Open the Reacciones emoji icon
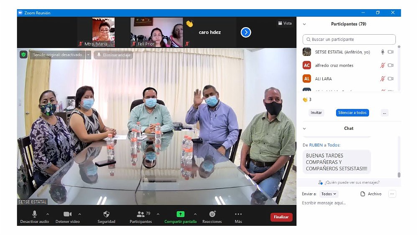The height and width of the screenshot is (235, 418). [x=212, y=214]
